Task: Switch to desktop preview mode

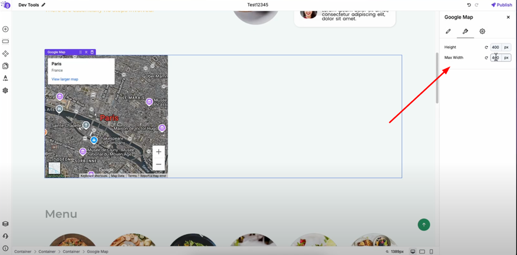Action: (x=412, y=251)
